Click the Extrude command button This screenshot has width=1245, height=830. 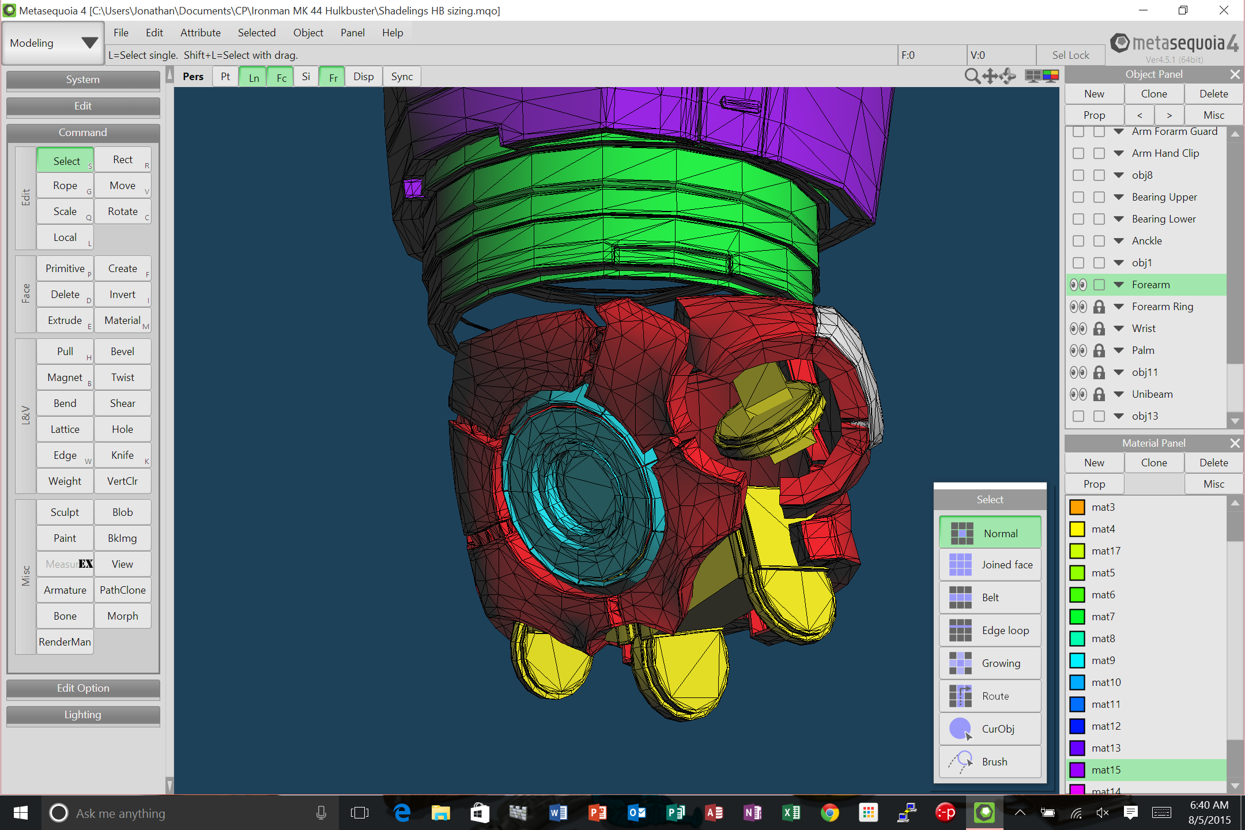65,320
